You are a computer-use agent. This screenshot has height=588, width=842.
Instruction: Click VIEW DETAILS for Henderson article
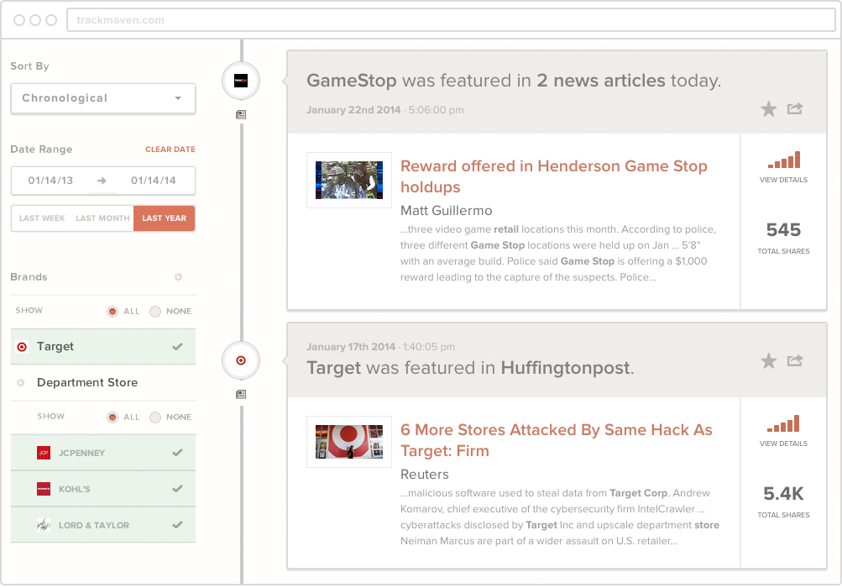783,180
